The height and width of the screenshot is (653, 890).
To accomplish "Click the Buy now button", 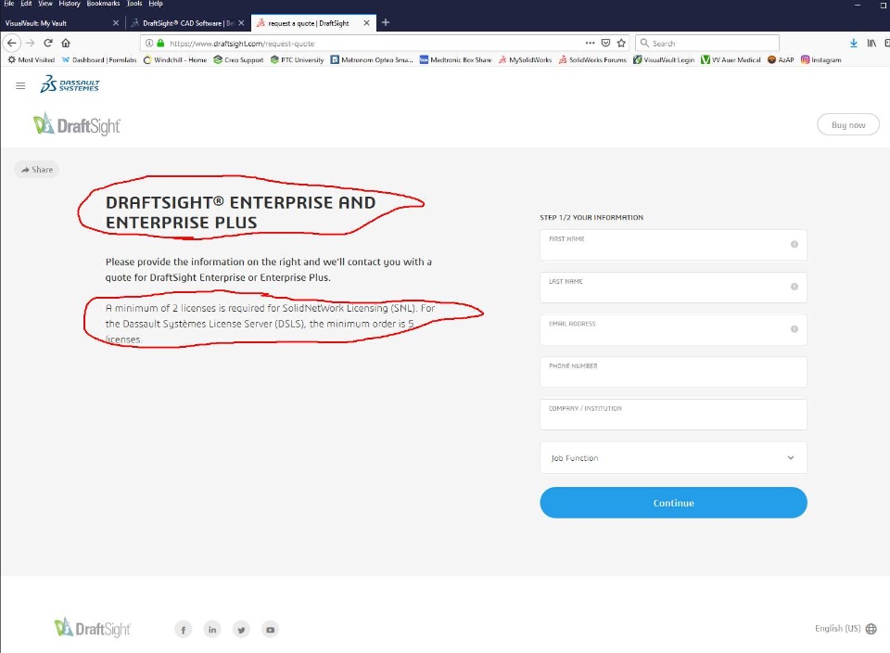I will tap(848, 125).
